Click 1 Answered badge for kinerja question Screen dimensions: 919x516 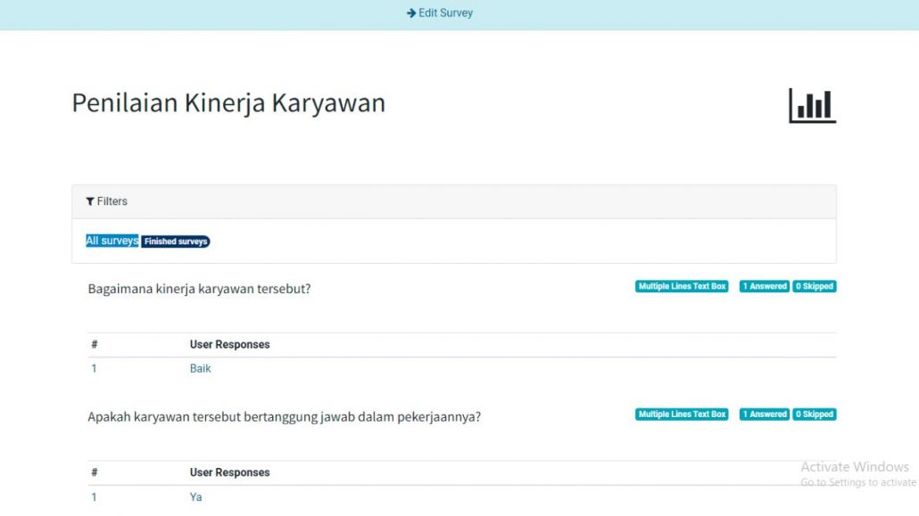pos(765,286)
